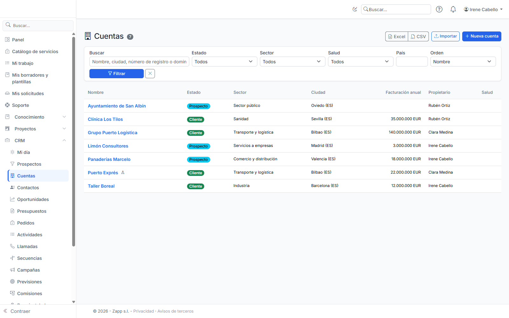The image size is (509, 318).
Task: Open notifications bell icon
Action: click(x=453, y=9)
